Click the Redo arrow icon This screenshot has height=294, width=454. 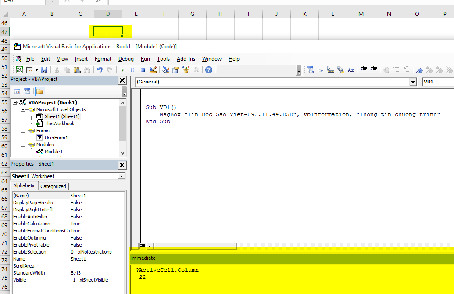110,70
